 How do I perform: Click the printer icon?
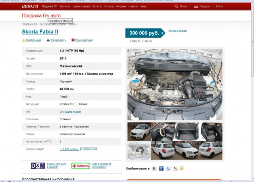click(x=48, y=40)
